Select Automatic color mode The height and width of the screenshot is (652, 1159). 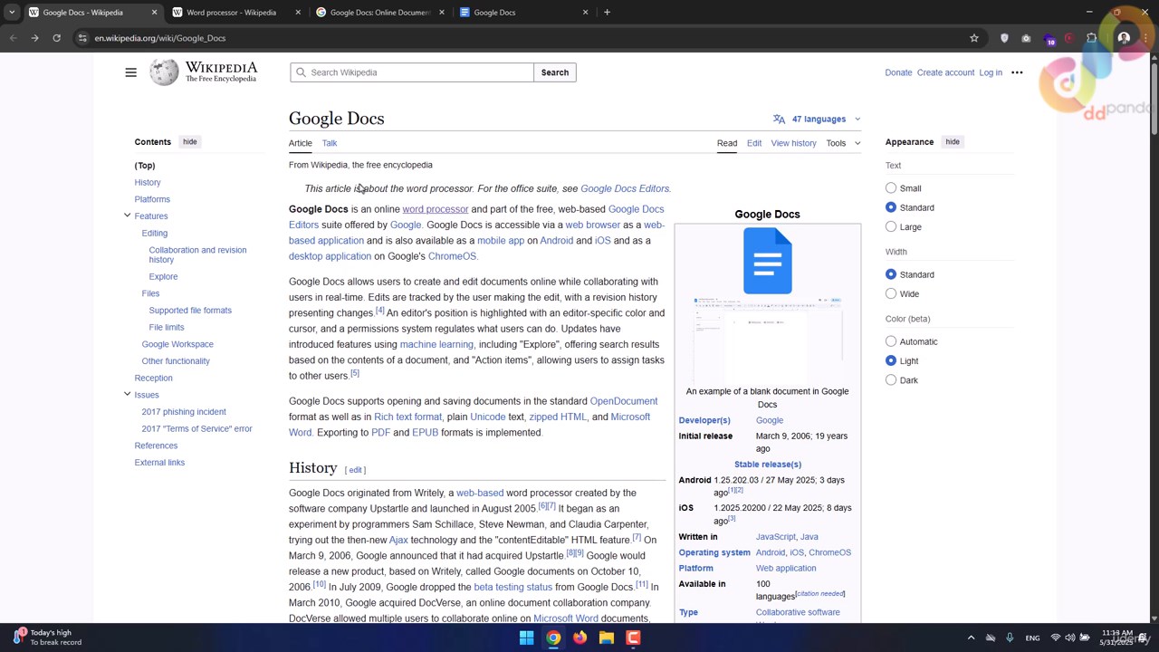pos(891,341)
